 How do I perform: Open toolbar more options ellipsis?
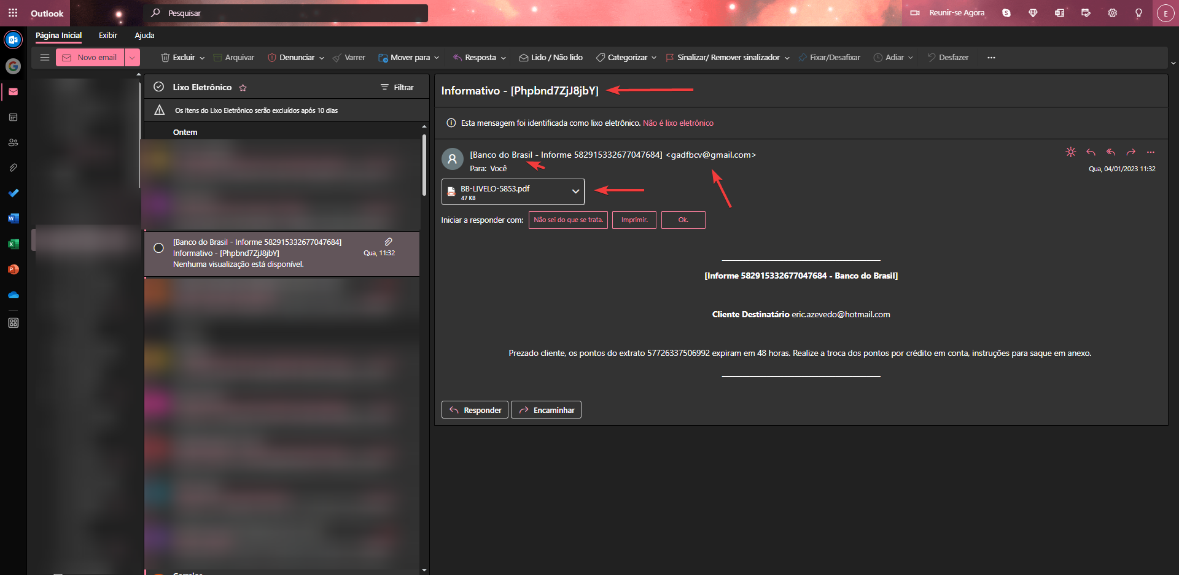(991, 57)
